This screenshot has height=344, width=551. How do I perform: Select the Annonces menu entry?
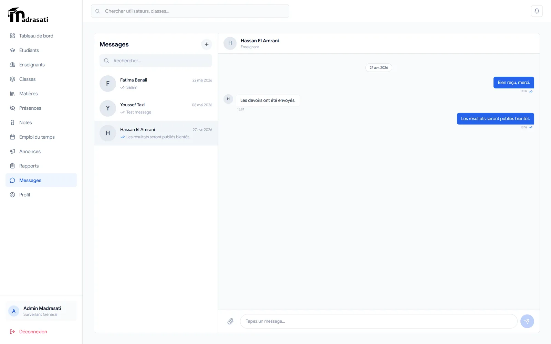(x=41, y=151)
